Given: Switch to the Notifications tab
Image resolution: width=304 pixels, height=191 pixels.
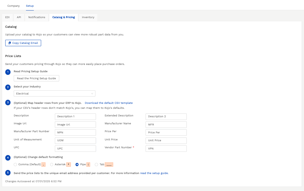Looking at the screenshot, I should click(37, 17).
